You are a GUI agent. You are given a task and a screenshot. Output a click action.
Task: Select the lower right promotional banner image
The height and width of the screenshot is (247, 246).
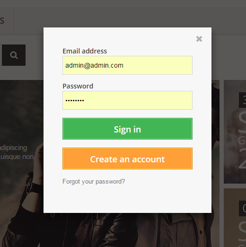[235, 218]
